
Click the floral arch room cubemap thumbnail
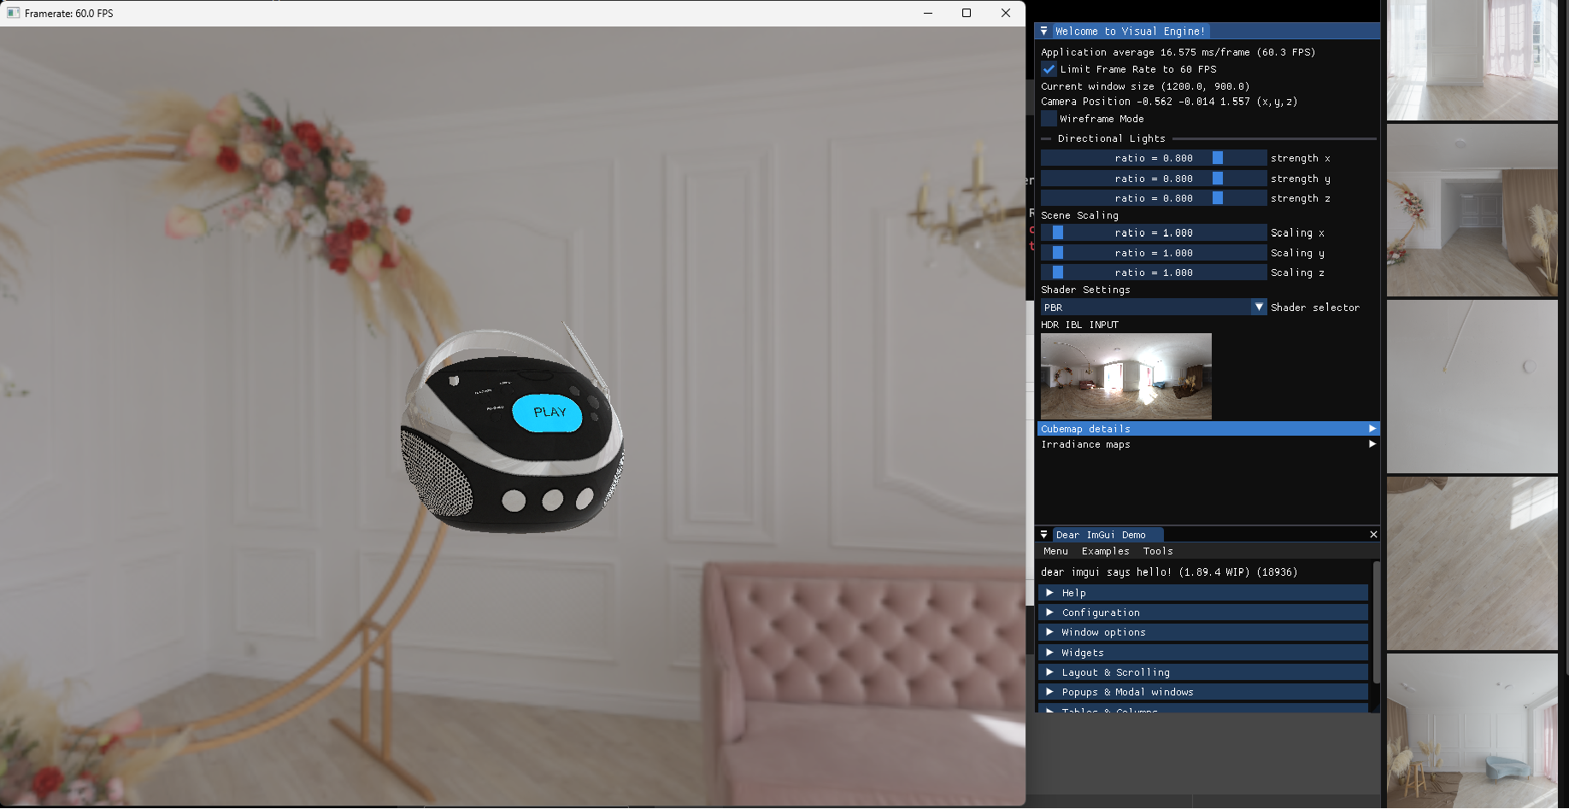pyautogui.click(x=1472, y=210)
